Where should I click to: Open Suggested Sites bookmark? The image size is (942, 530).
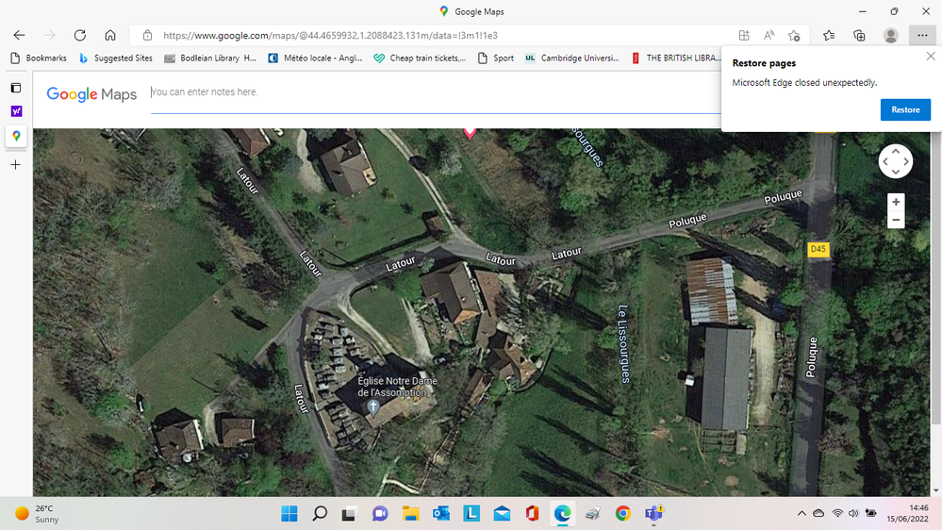tap(115, 58)
